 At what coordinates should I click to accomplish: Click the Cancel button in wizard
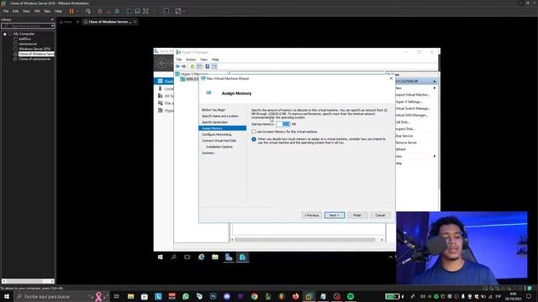click(x=380, y=216)
